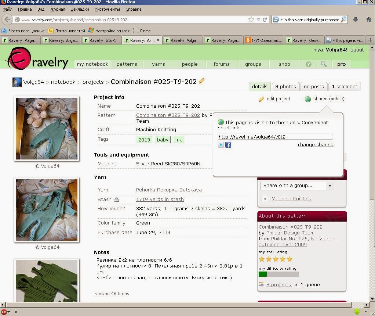Click the Adblock Plus icon in status bar
Screen dimensions: 375x316
(4, 312)
